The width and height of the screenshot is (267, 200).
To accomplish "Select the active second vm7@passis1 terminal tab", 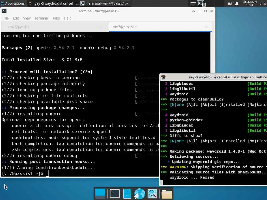I will click(x=160, y=27).
